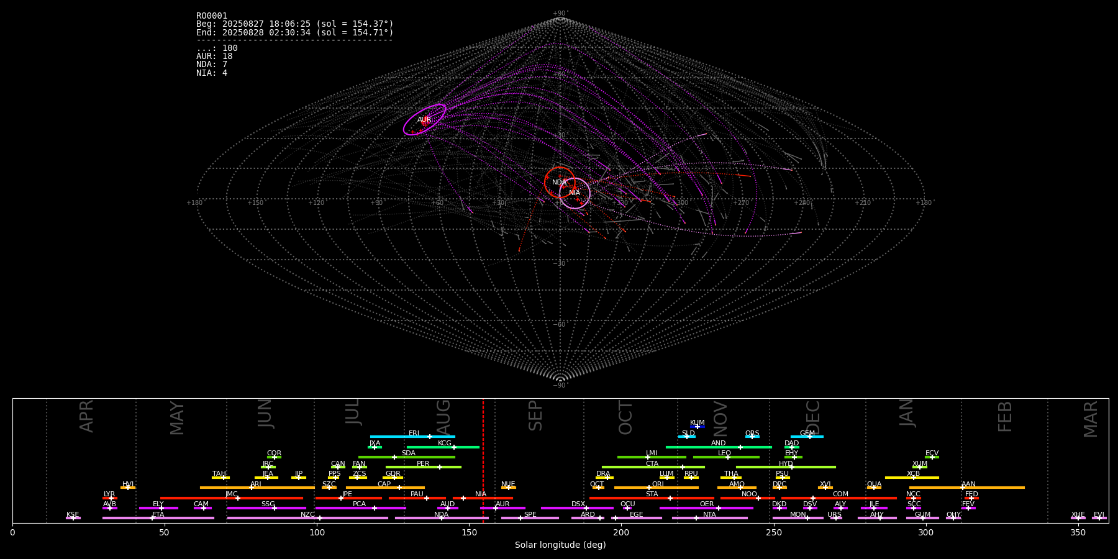Click the red dashed current solar longitude line

coord(483,460)
